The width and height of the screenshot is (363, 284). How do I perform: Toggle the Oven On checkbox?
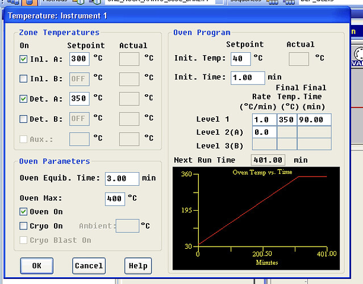23,211
